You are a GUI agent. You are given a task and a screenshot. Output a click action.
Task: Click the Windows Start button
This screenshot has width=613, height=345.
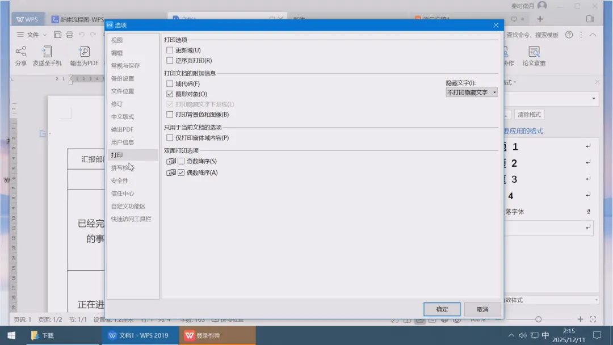(x=11, y=335)
